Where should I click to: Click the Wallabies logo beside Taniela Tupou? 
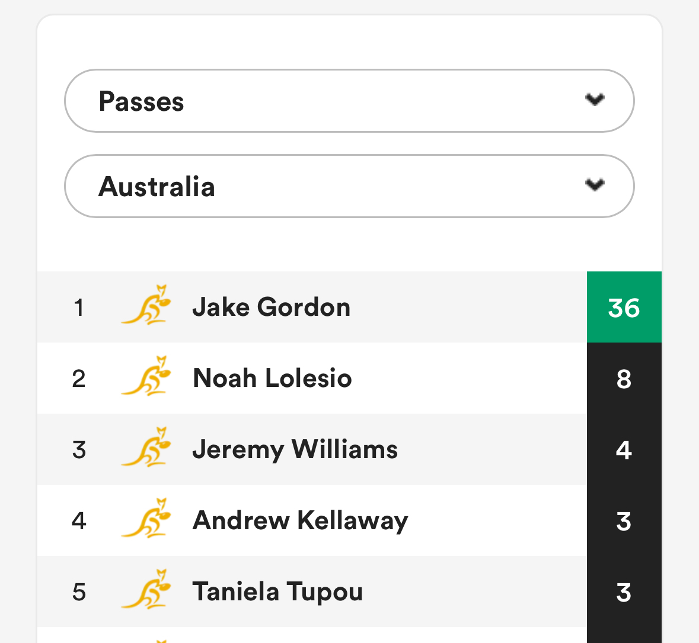(146, 590)
